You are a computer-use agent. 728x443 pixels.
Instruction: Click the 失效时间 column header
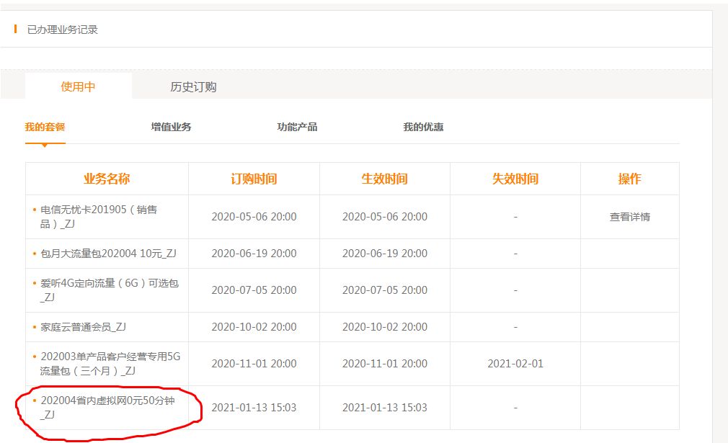point(515,179)
